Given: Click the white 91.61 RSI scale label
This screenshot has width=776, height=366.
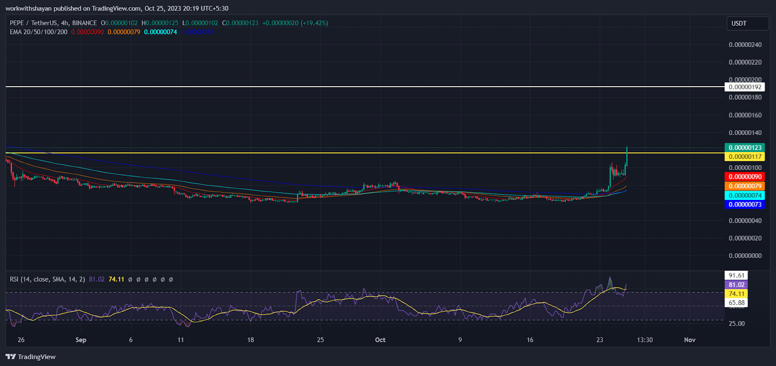Looking at the screenshot, I should [736, 275].
